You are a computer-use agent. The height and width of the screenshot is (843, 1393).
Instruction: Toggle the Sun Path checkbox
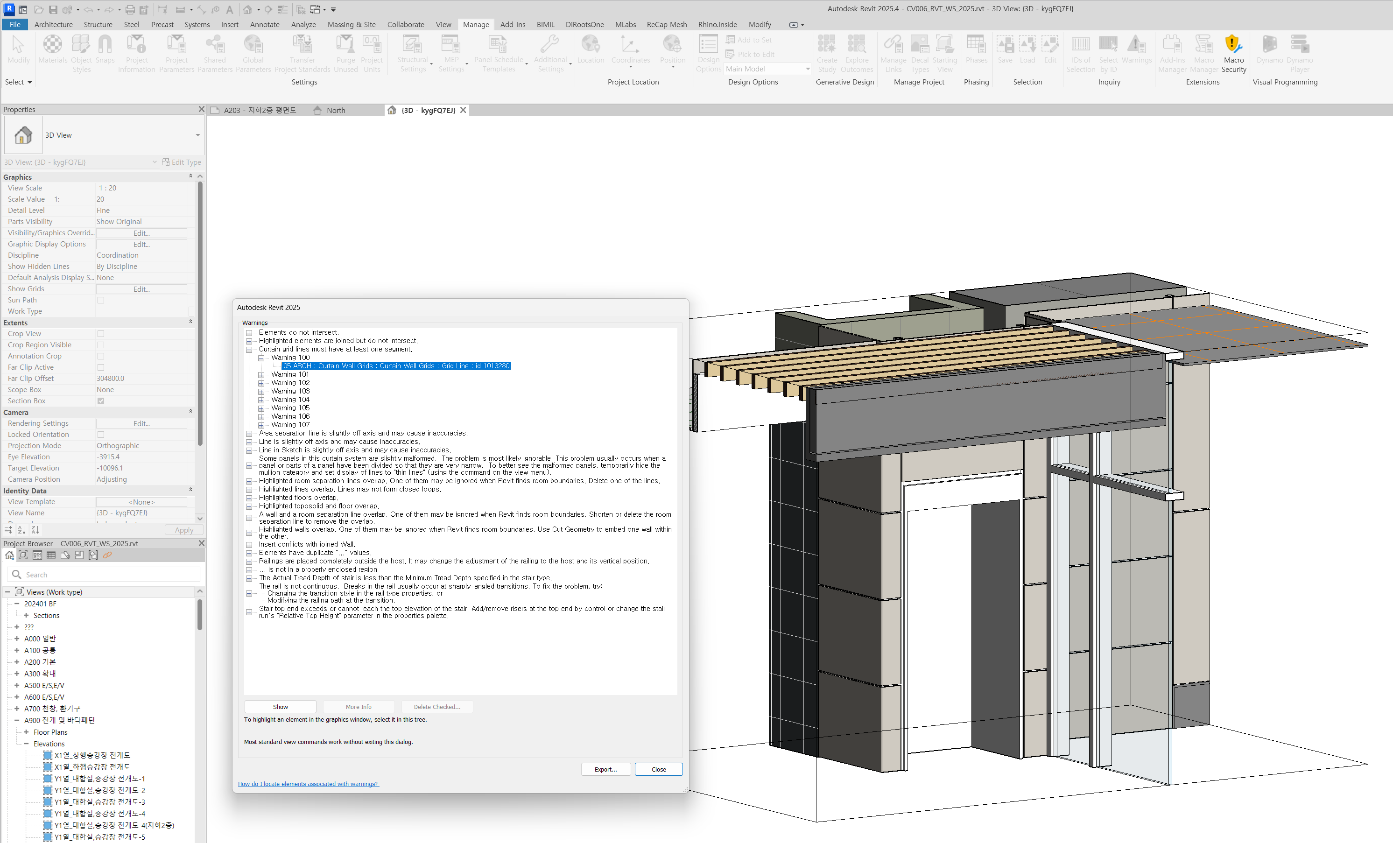(x=101, y=300)
